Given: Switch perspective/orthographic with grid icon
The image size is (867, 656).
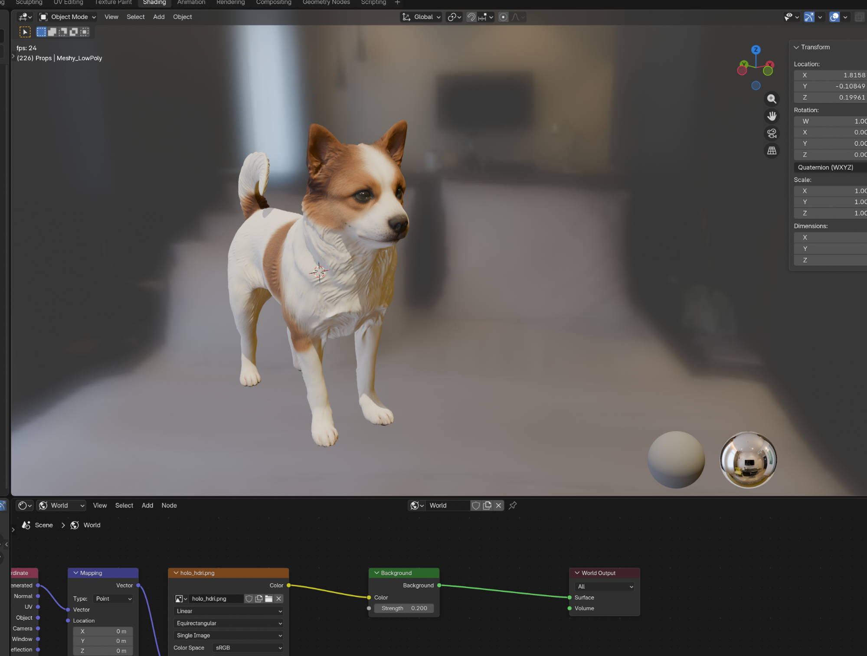Looking at the screenshot, I should click(x=771, y=151).
